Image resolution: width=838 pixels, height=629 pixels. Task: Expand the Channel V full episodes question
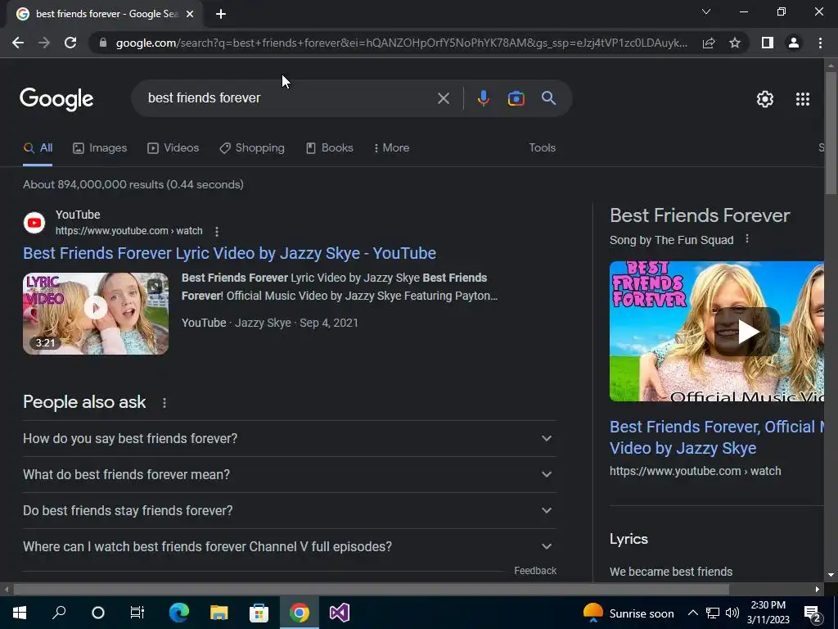click(x=290, y=546)
